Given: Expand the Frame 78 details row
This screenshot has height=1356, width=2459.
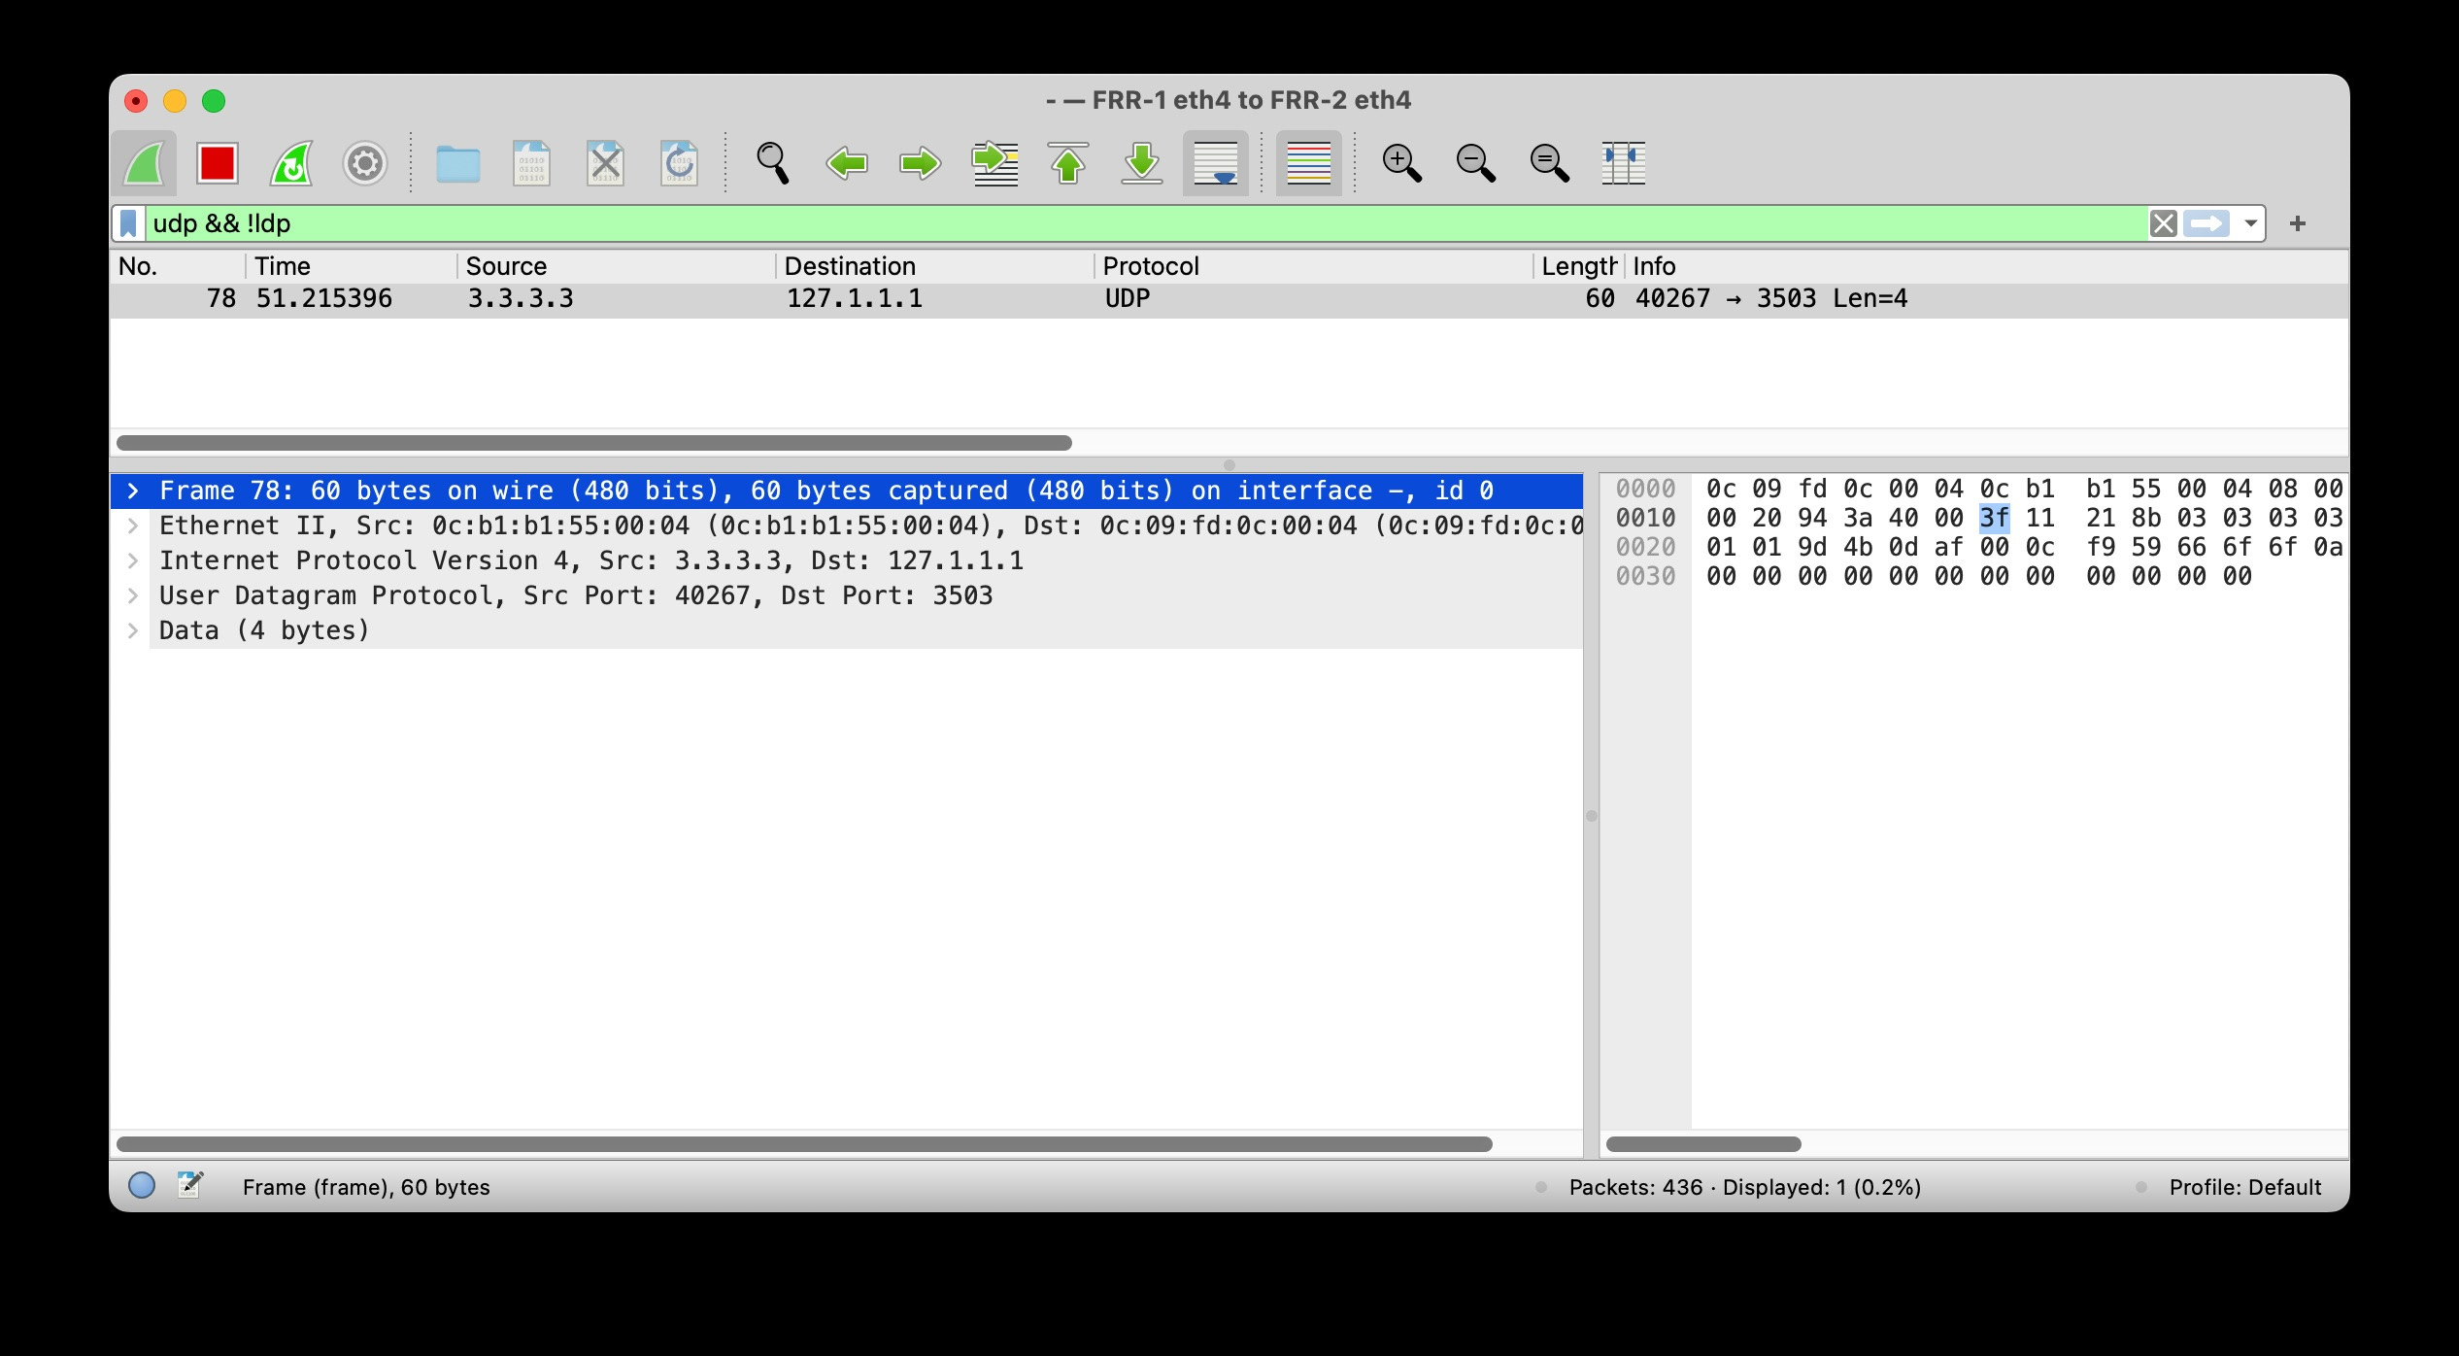Looking at the screenshot, I should [x=133, y=491].
